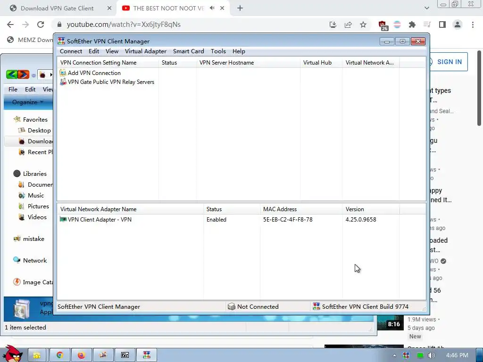Screen dimensions: 483x362
Task: Select Add VPN Connection icon
Action: 63,73
